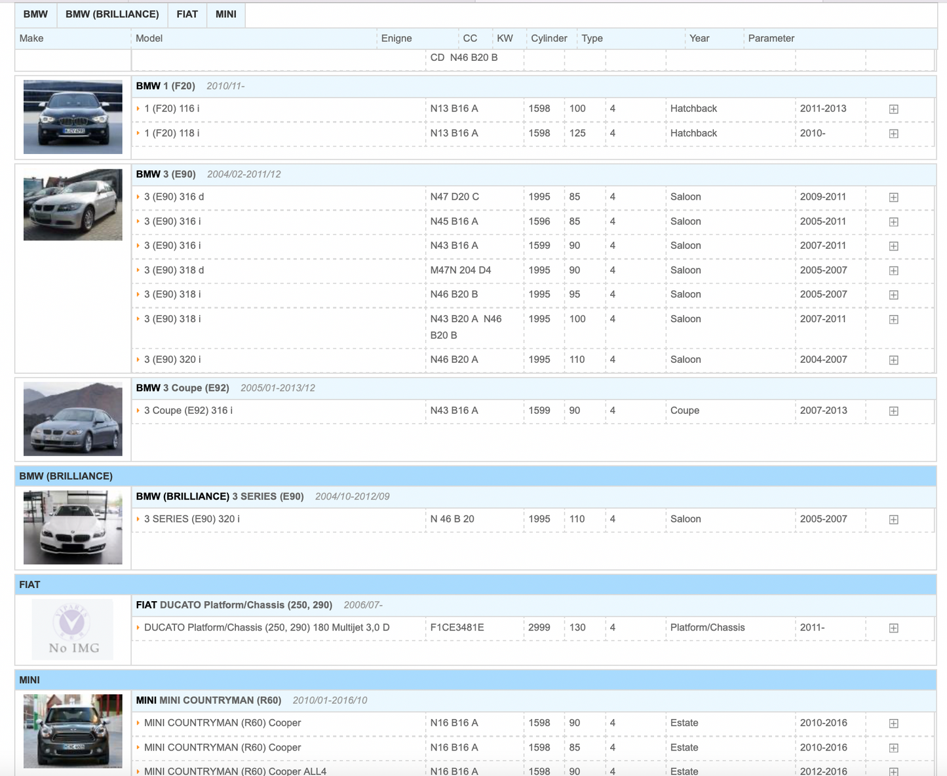The image size is (947, 776).
Task: Click the Platform/Chassis type cell
Action: pyautogui.click(x=708, y=627)
